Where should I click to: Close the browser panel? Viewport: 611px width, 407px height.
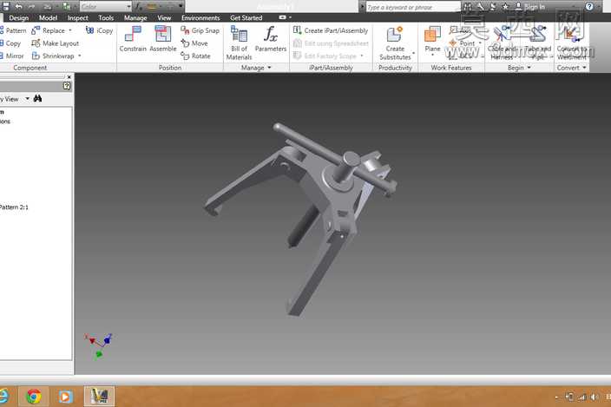click(69, 77)
